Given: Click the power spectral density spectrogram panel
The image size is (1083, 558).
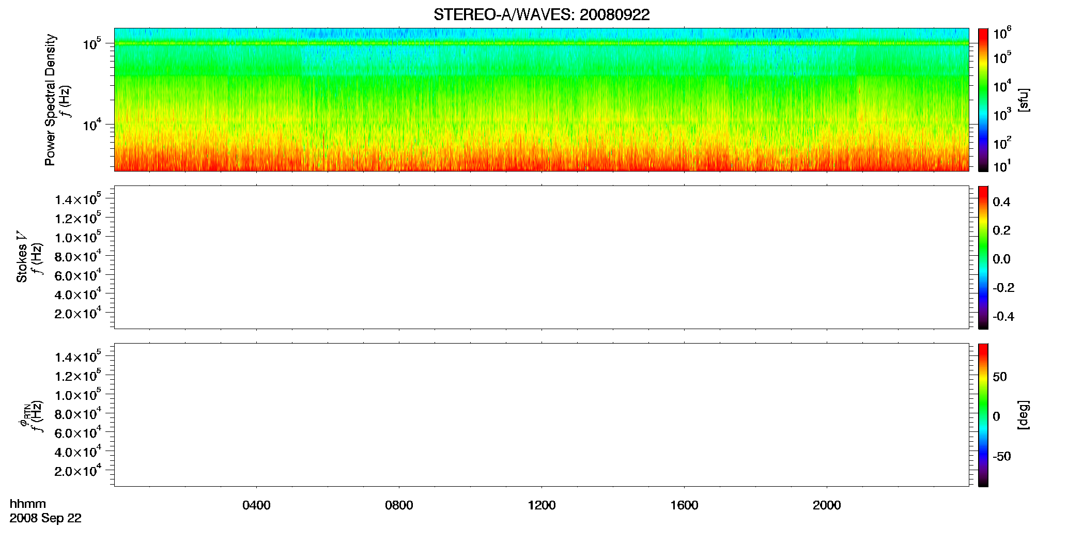Looking at the screenshot, I should [541, 100].
